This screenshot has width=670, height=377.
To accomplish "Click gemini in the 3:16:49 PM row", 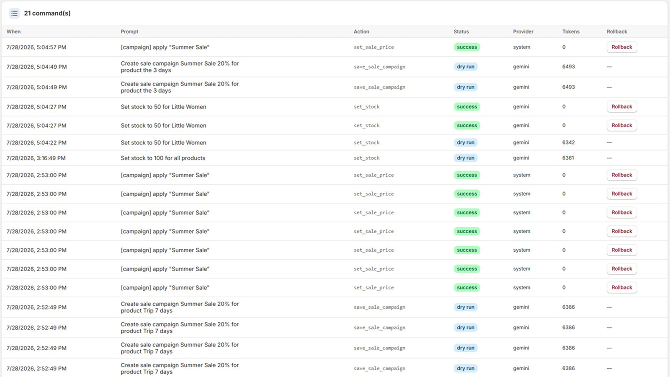I will (x=521, y=158).
